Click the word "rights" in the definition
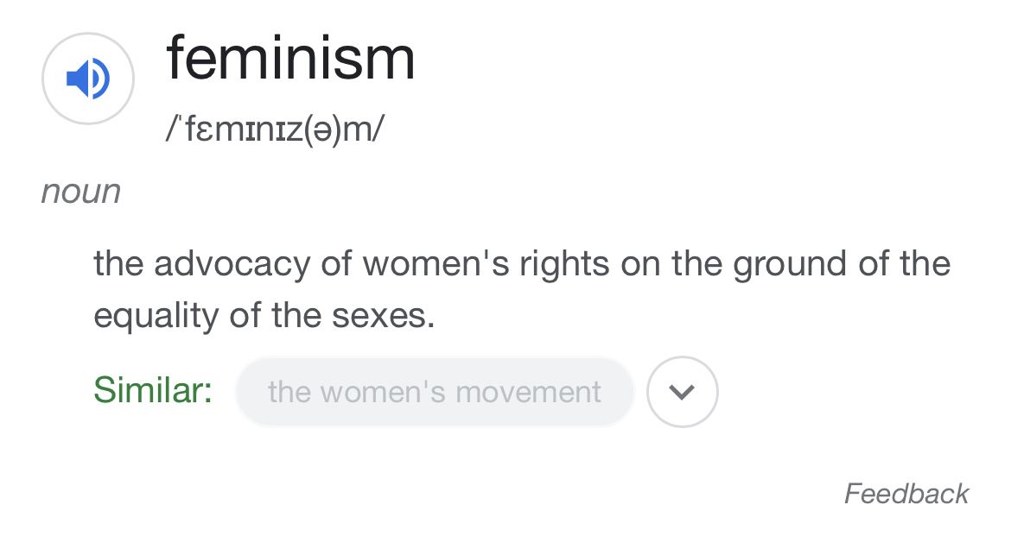 click(563, 264)
